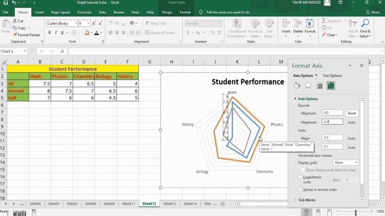Click the Copy icon in Clipboard group

(x=14, y=28)
